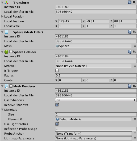Collapse the Sphere (Mesh Filter) component
Viewport: 137px width, 141px height.
[2, 32]
